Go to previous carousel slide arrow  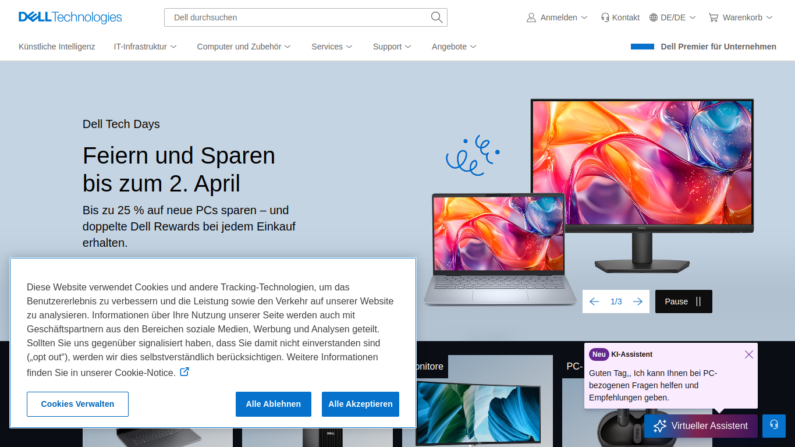coord(594,301)
